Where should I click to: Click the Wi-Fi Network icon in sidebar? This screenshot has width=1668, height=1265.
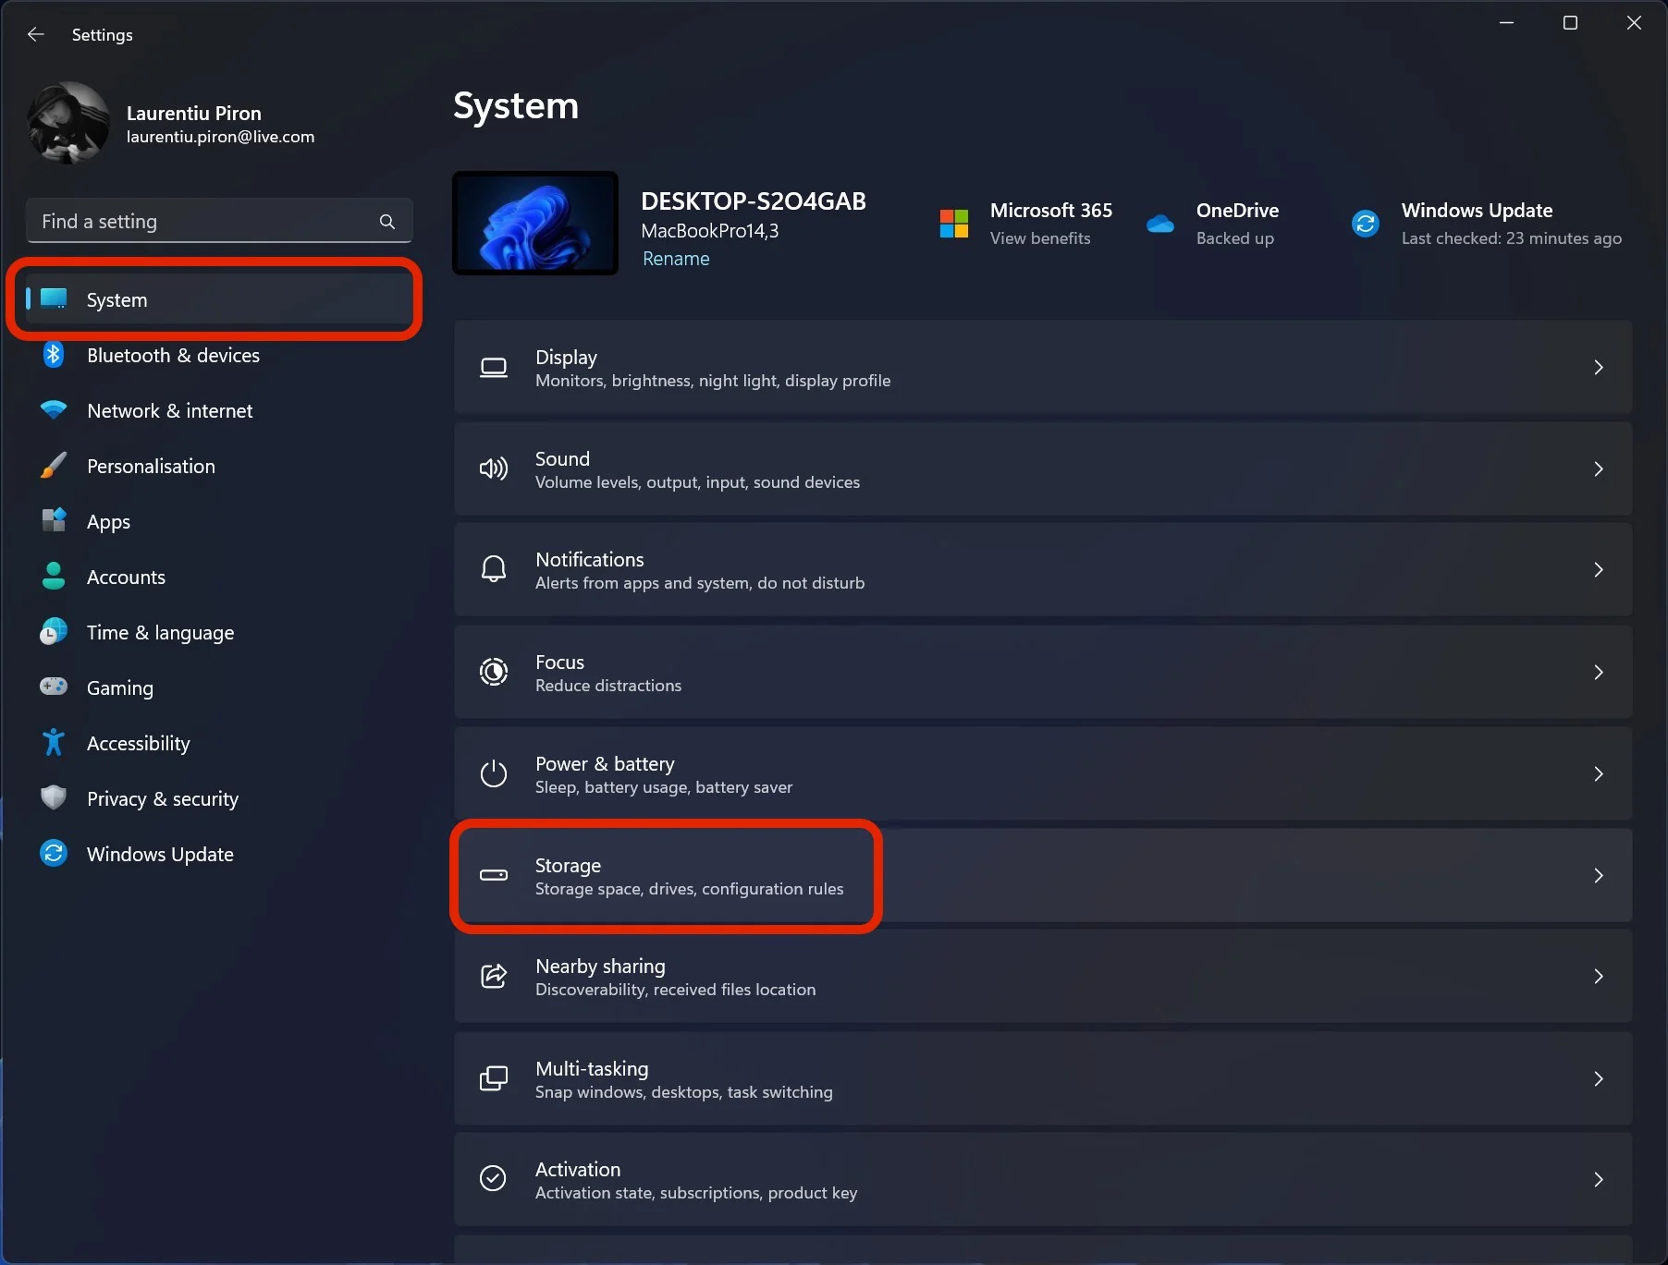coord(54,409)
